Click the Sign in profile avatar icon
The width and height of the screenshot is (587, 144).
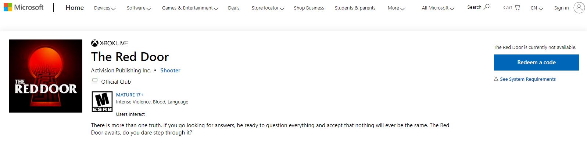click(579, 8)
